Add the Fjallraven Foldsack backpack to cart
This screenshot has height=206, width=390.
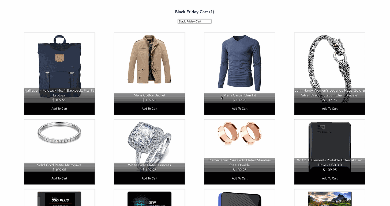(x=59, y=108)
